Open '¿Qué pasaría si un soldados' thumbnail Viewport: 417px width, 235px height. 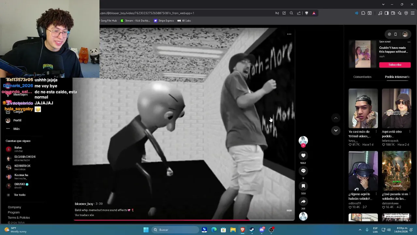pos(396,171)
